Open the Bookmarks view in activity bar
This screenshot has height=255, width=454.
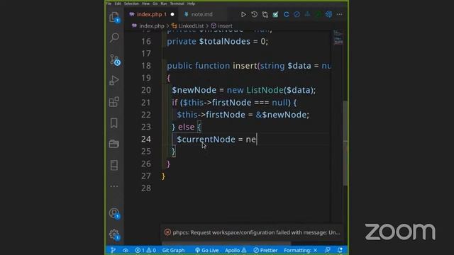pos(114,123)
